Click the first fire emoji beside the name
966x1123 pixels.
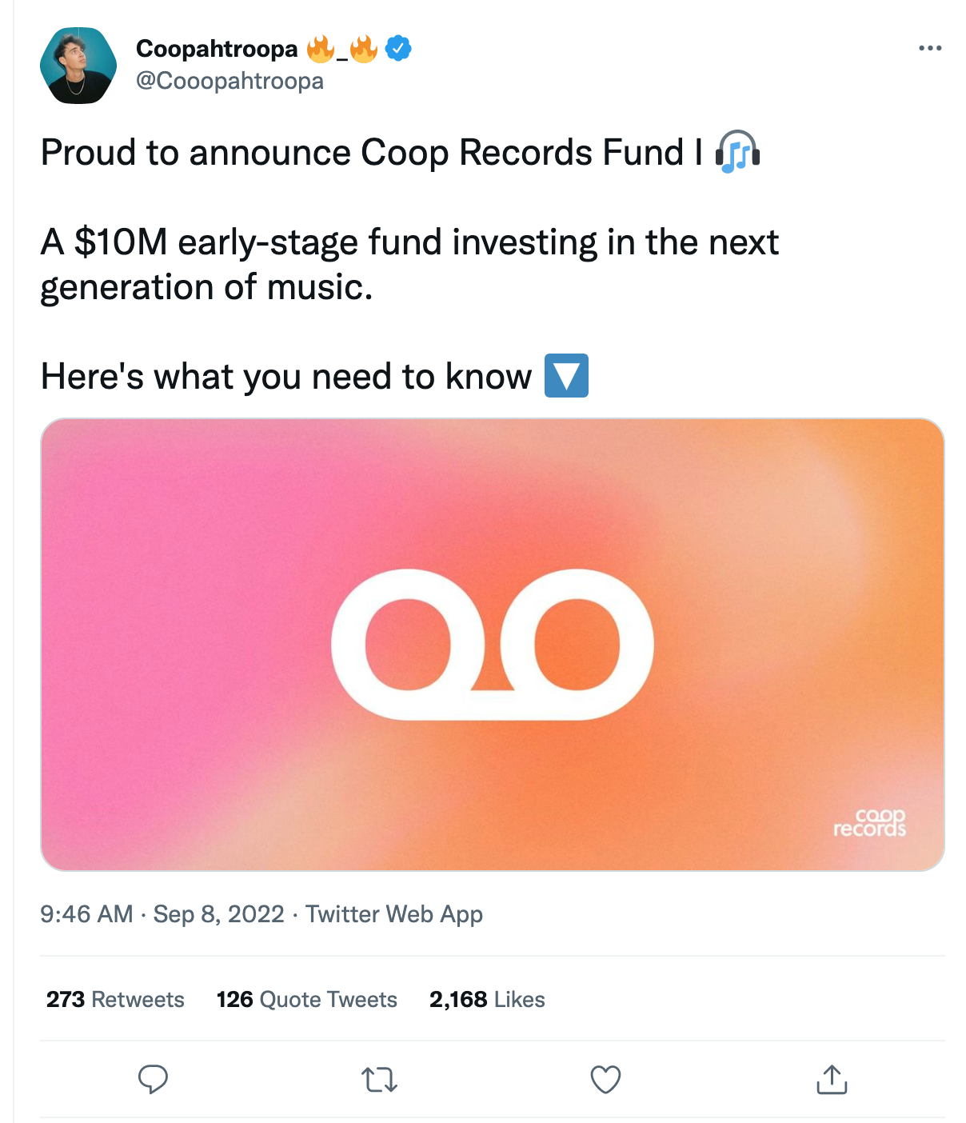pos(321,49)
